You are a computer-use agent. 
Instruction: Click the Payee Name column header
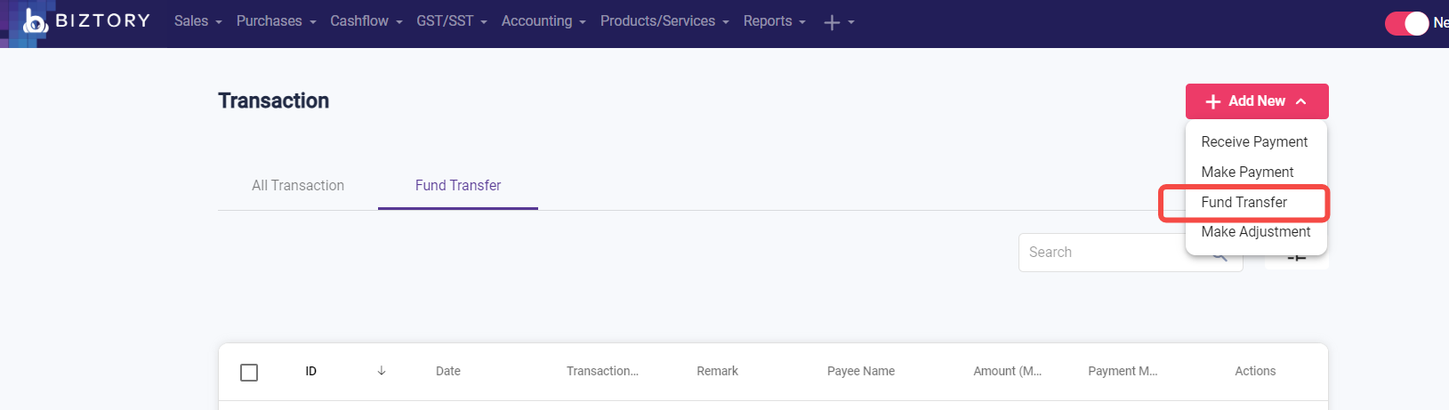[x=861, y=372]
